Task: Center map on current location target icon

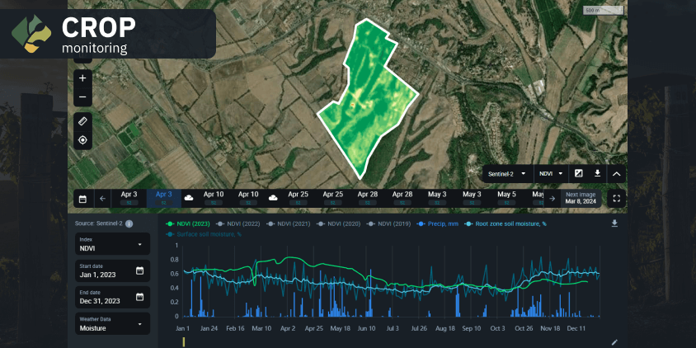Action: point(82,140)
